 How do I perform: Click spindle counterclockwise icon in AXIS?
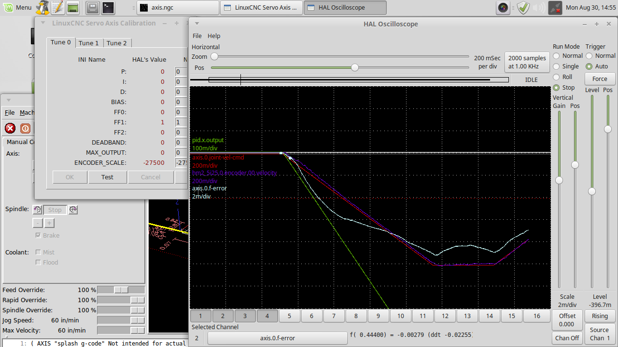point(37,210)
